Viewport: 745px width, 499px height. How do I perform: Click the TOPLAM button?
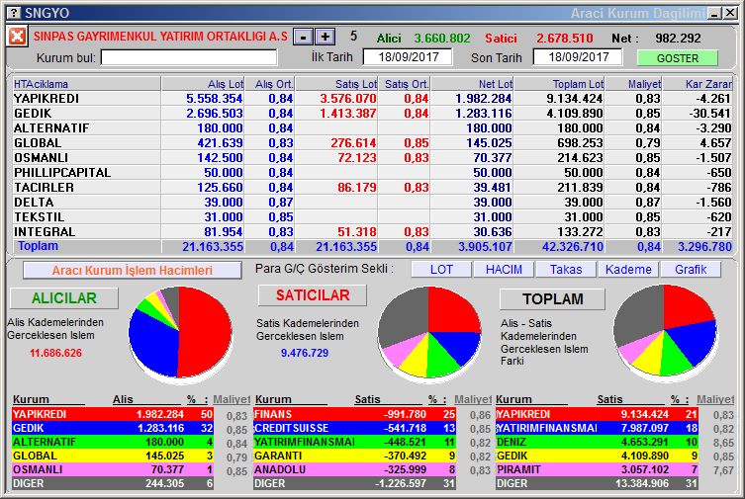552,299
